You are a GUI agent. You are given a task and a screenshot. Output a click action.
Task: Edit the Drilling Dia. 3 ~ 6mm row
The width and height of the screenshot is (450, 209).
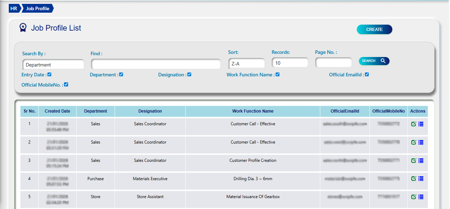[x=413, y=179]
